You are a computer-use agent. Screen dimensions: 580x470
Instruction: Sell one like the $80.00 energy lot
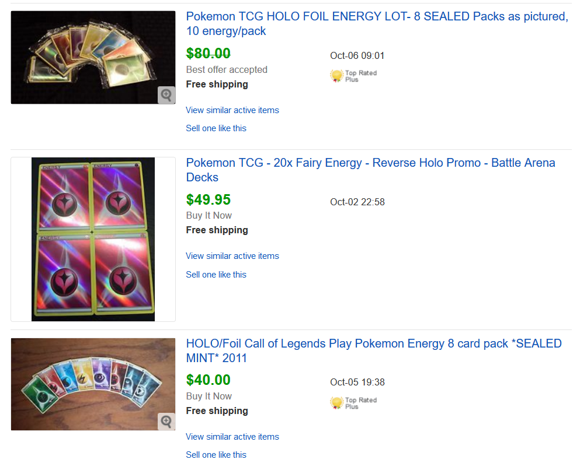(x=216, y=128)
